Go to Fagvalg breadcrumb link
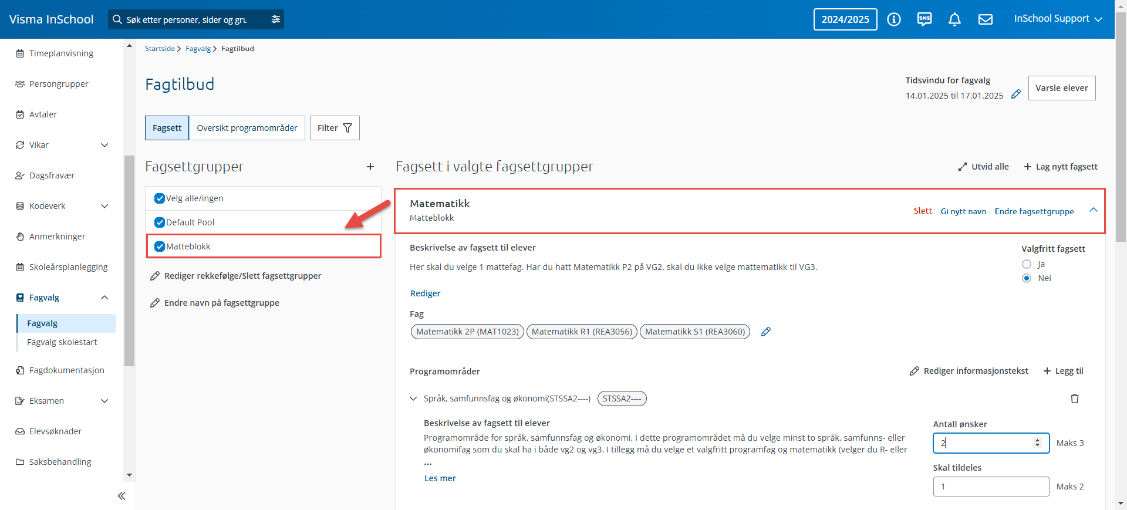The width and height of the screenshot is (1127, 510). tap(198, 49)
